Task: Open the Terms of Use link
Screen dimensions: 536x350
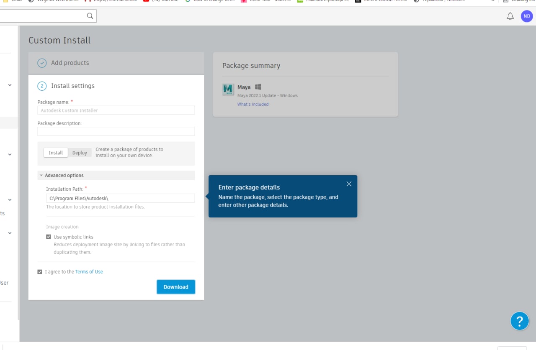Action: click(x=89, y=272)
